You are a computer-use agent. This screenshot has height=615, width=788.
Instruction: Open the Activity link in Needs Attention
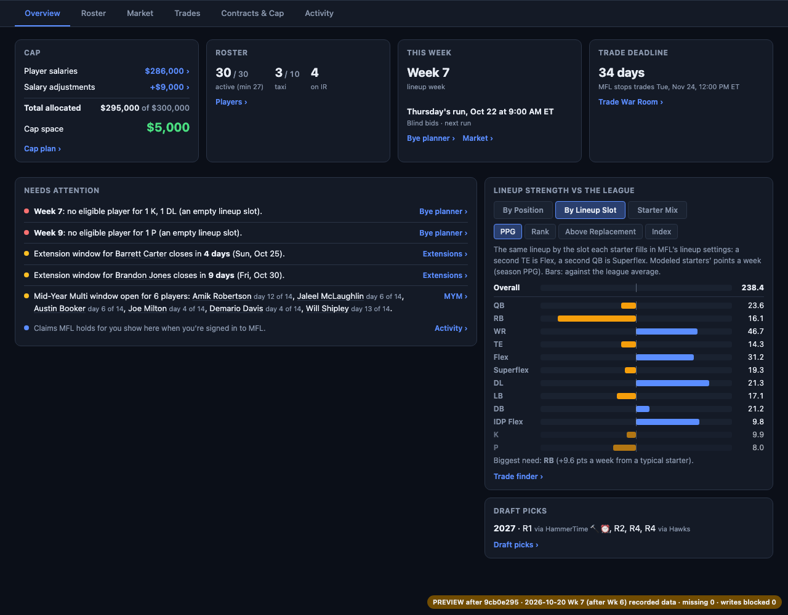[x=451, y=328]
